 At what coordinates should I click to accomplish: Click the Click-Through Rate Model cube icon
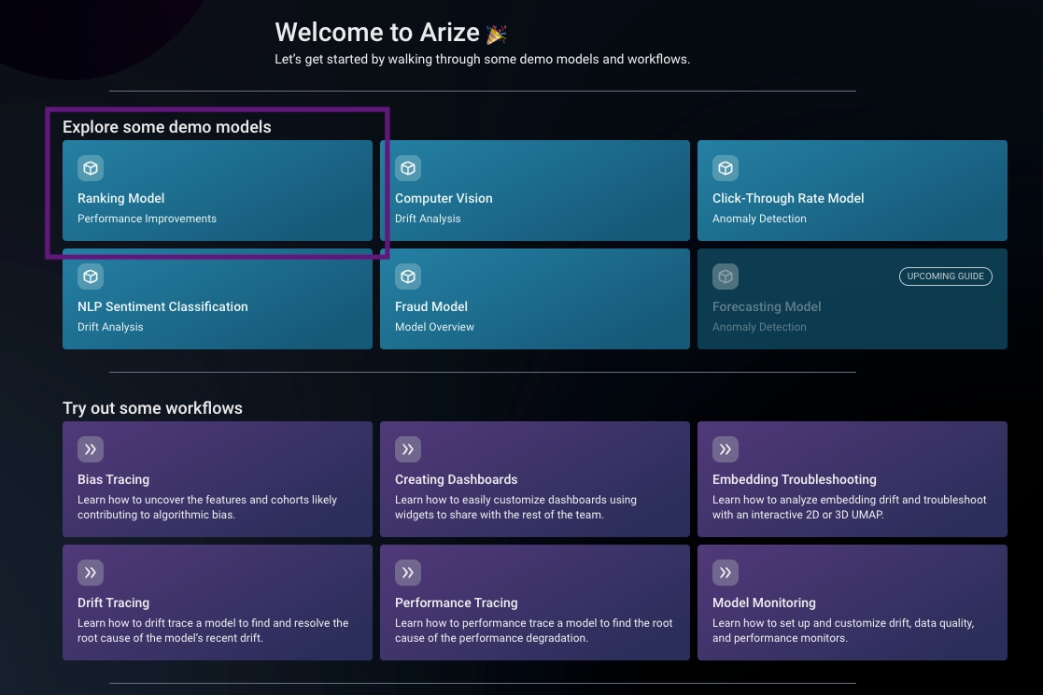click(x=726, y=168)
